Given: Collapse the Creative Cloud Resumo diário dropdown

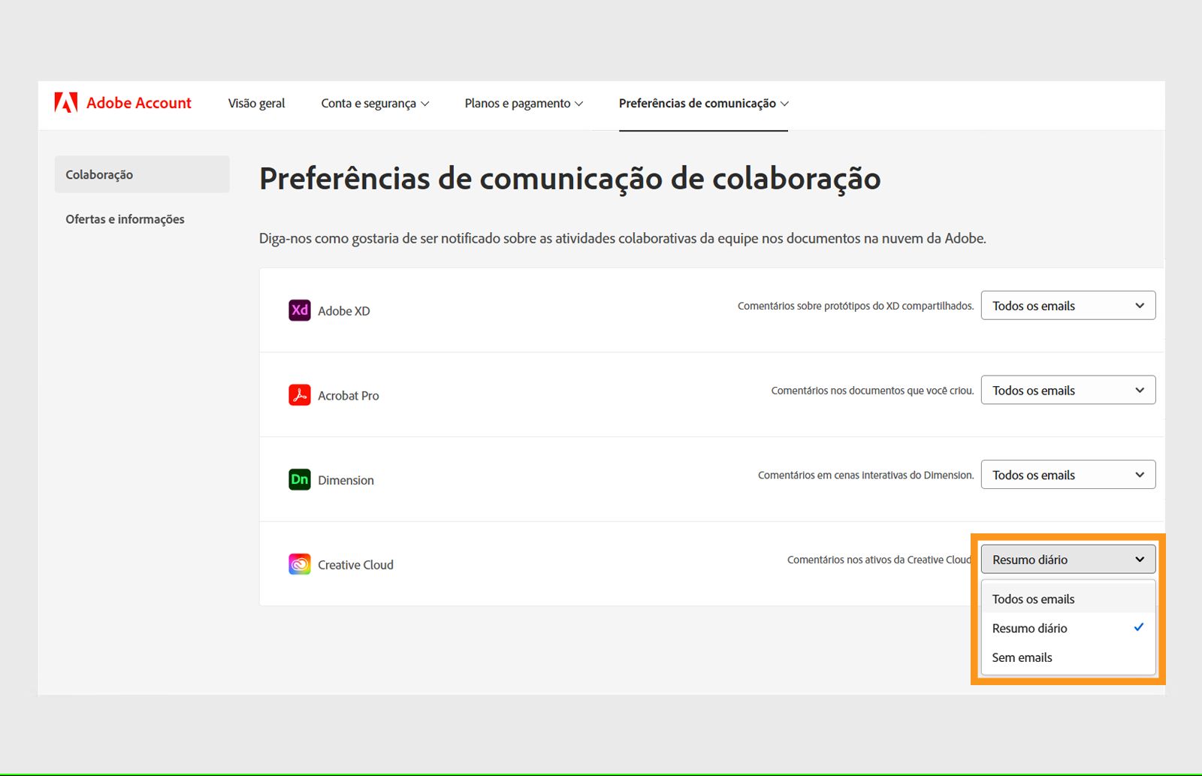Looking at the screenshot, I should (x=1068, y=560).
